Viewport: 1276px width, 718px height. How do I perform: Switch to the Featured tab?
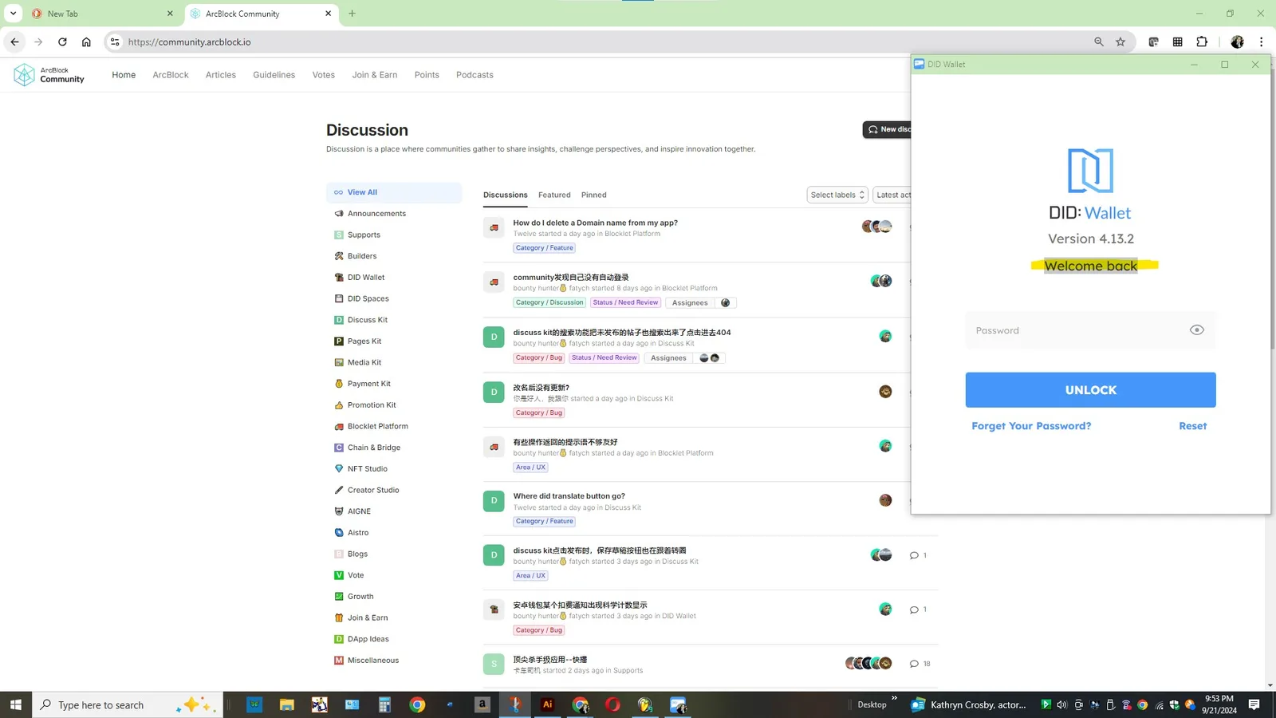(554, 195)
